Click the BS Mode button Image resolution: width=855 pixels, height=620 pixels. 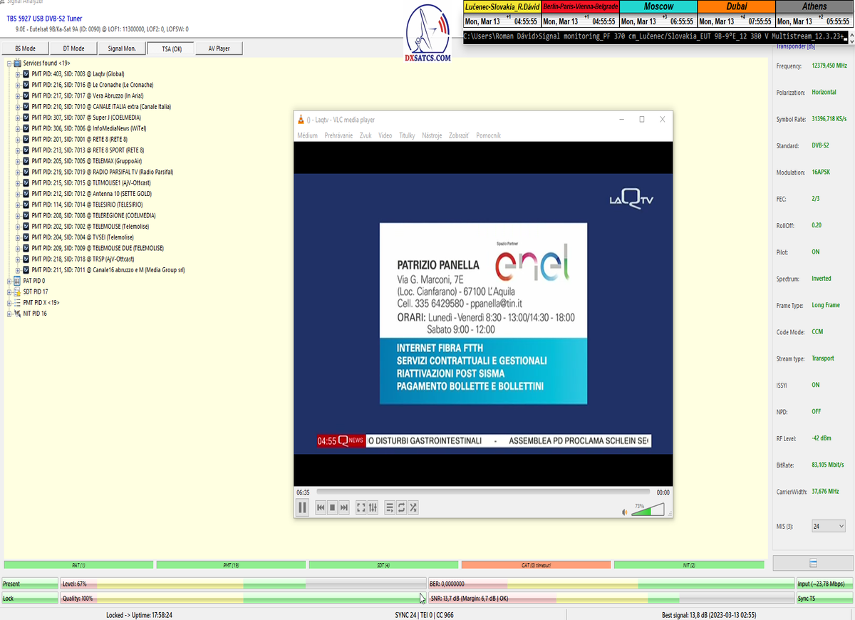(25, 48)
